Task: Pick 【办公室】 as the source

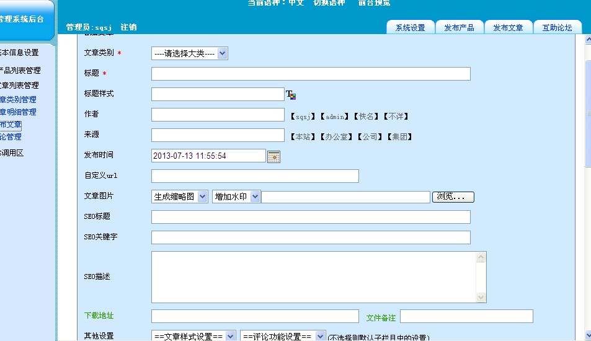Action: tap(338, 137)
